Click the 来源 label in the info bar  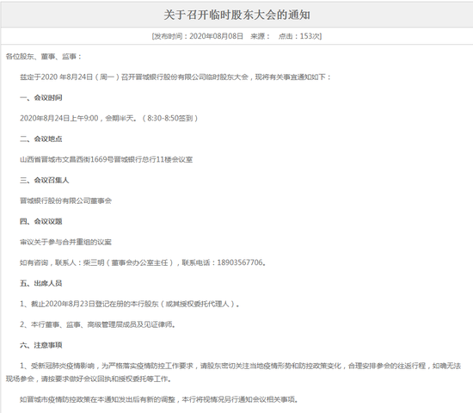pyautogui.click(x=260, y=36)
